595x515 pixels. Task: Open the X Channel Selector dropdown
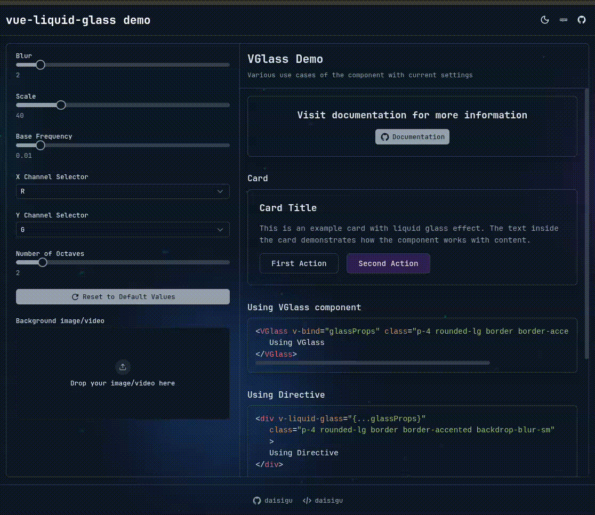coord(123,191)
